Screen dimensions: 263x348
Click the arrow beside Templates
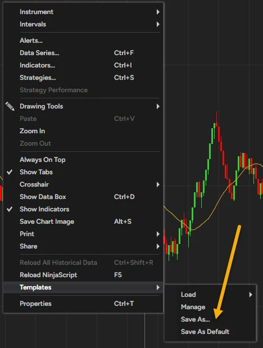(x=158, y=287)
